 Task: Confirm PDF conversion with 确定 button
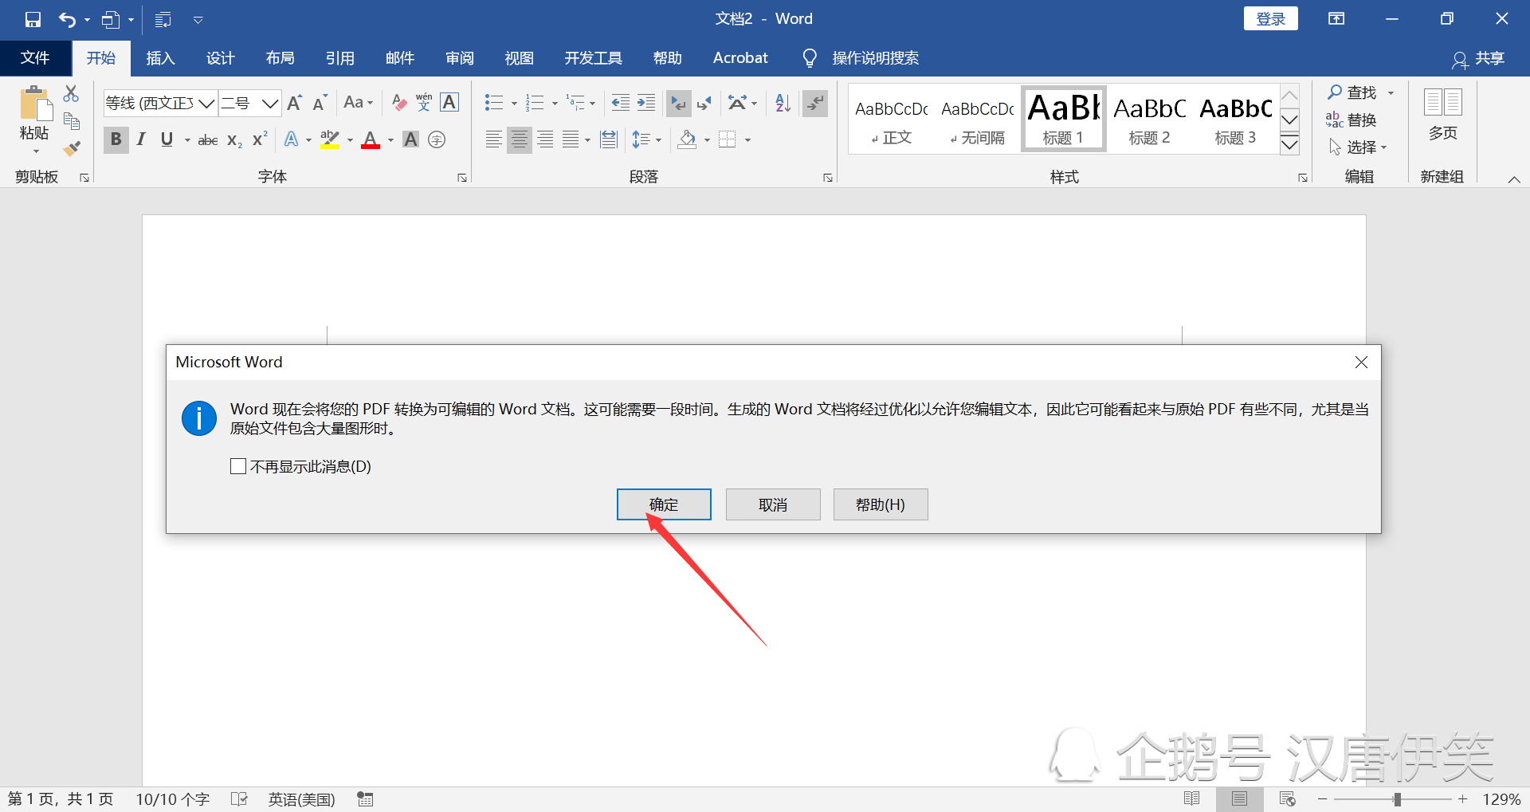coord(664,504)
